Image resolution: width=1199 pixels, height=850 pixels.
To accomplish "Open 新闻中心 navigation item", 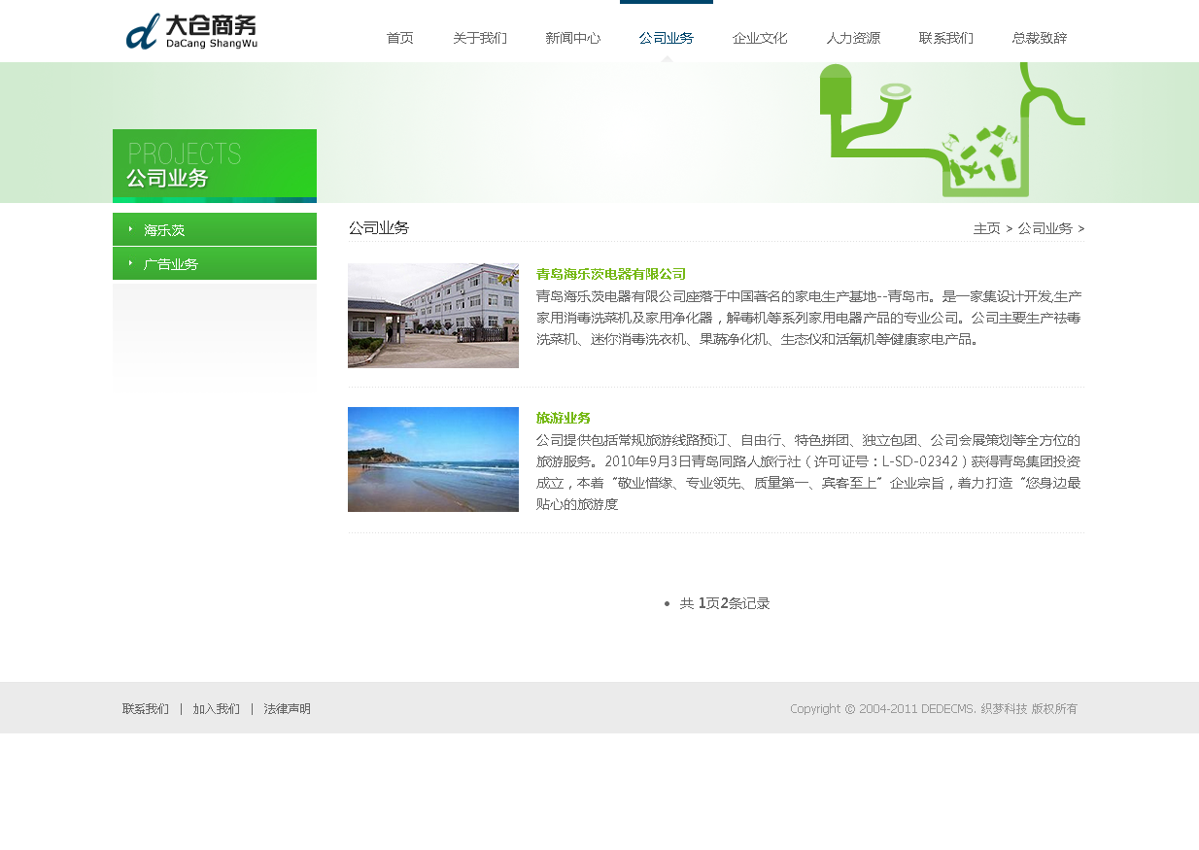I will pyautogui.click(x=572, y=39).
